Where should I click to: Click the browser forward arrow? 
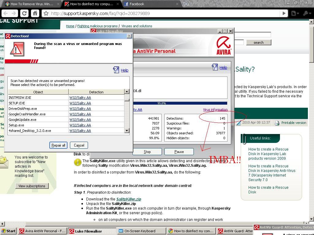[x=13, y=13]
